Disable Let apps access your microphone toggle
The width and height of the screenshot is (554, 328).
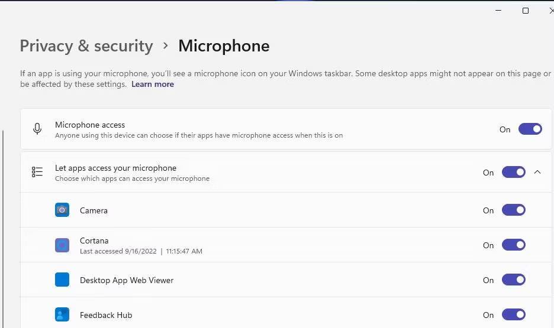coord(513,172)
